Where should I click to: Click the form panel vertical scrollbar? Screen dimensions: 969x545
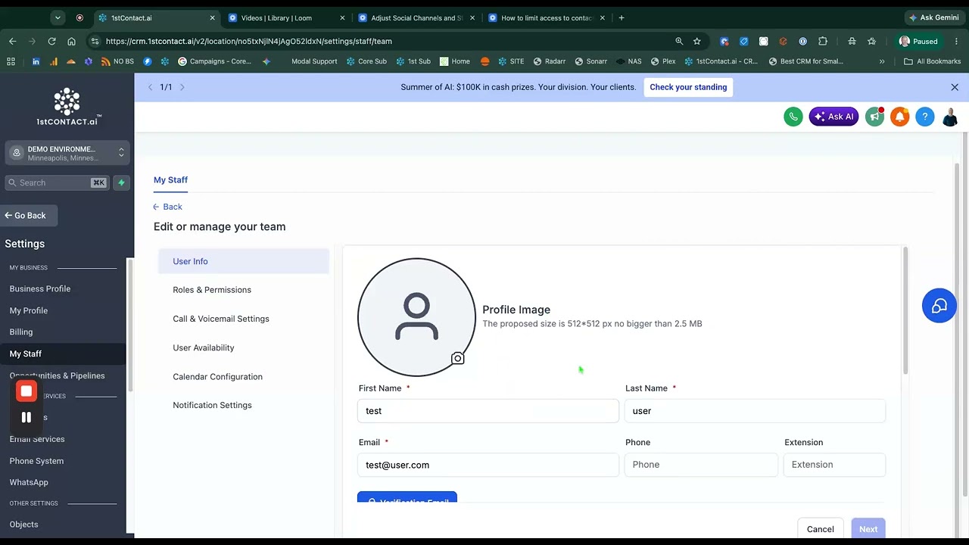tap(905, 310)
